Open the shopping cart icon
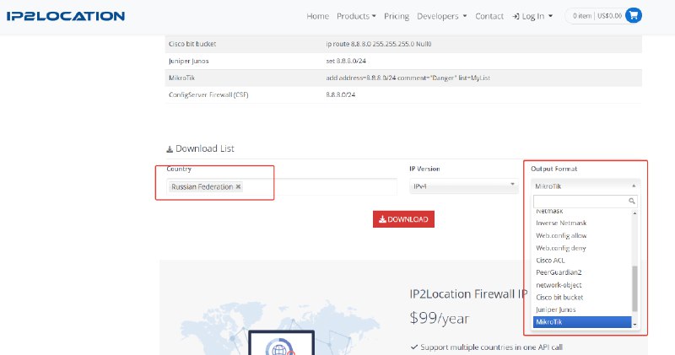The image size is (675, 355). point(634,16)
